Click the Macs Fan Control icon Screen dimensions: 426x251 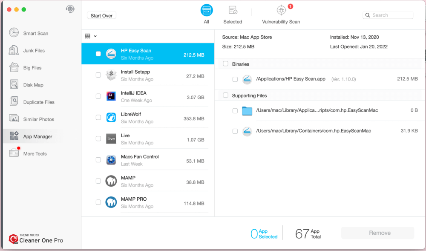(111, 160)
